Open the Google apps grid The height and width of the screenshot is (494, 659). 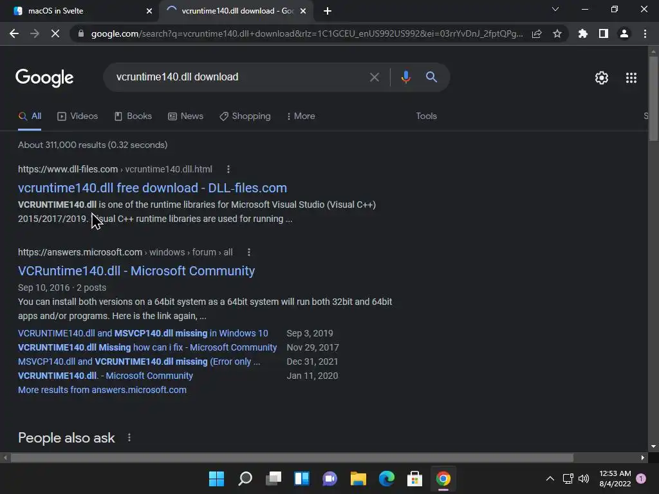tap(631, 78)
